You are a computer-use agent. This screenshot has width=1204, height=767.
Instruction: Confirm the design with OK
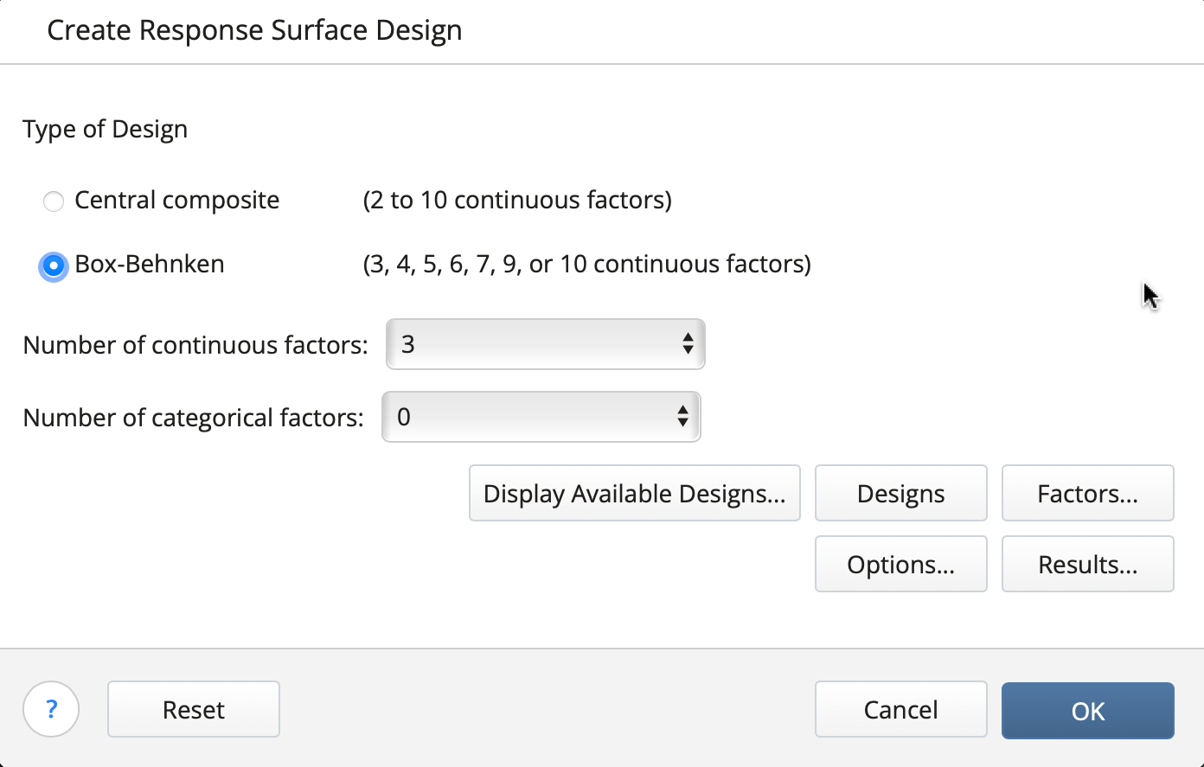coord(1087,709)
